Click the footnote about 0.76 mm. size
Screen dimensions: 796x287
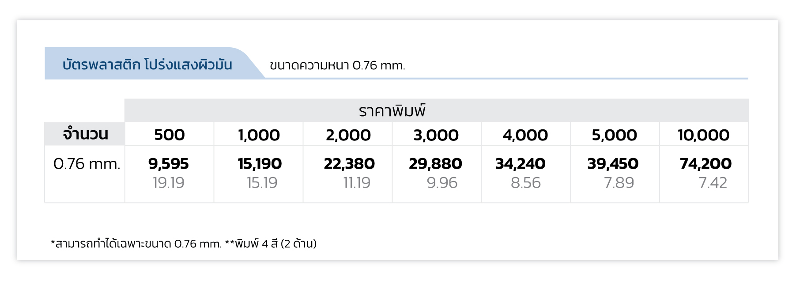184,243
